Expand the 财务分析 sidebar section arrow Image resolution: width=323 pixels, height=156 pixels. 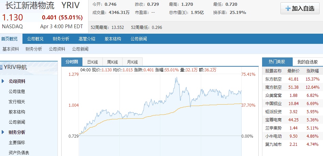point(3,132)
